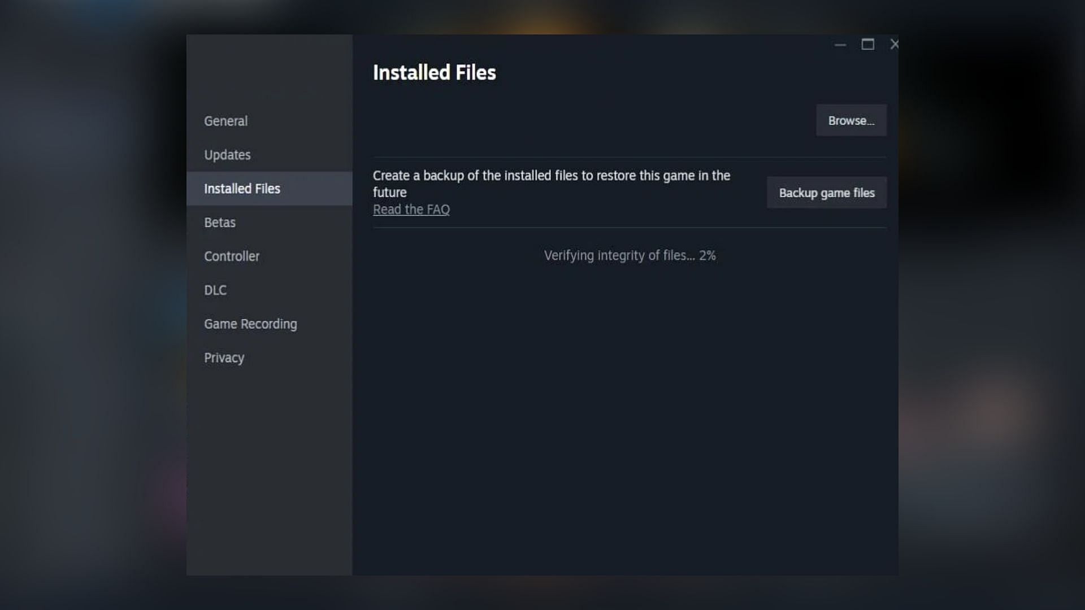Open the Read the FAQ link

[x=411, y=210]
